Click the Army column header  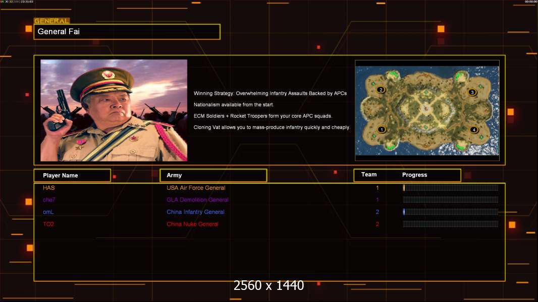(213, 175)
